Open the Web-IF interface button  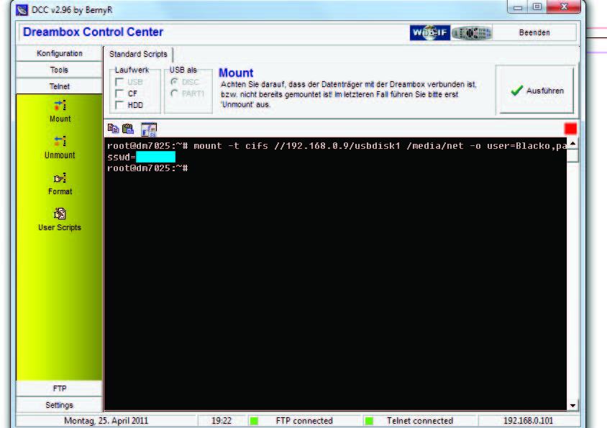click(x=430, y=32)
